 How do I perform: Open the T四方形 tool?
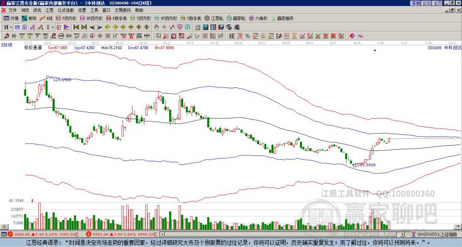[x=141, y=18]
